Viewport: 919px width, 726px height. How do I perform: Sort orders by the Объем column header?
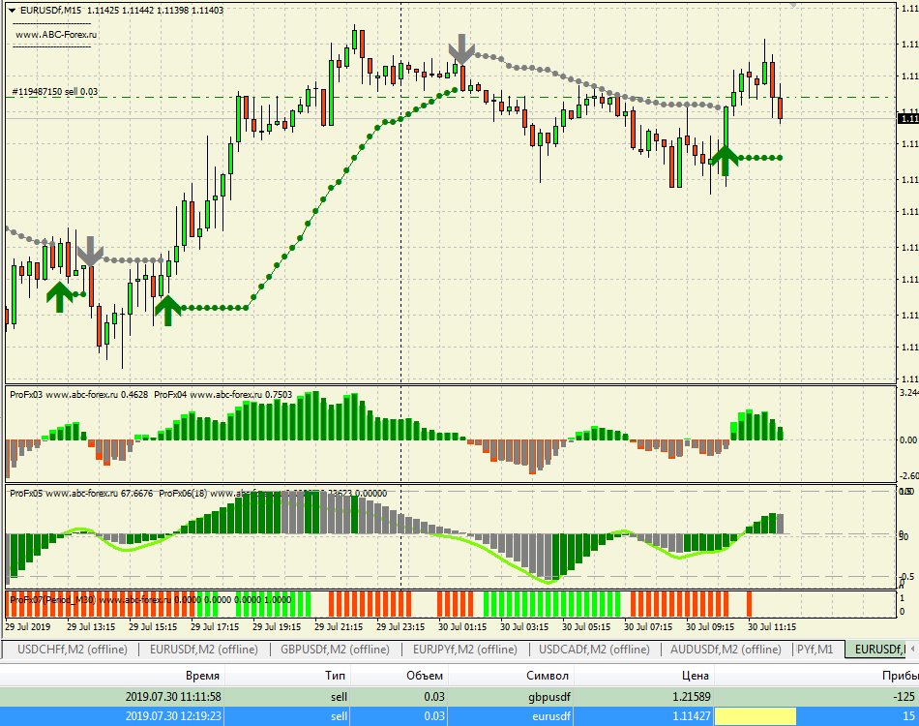(x=425, y=676)
